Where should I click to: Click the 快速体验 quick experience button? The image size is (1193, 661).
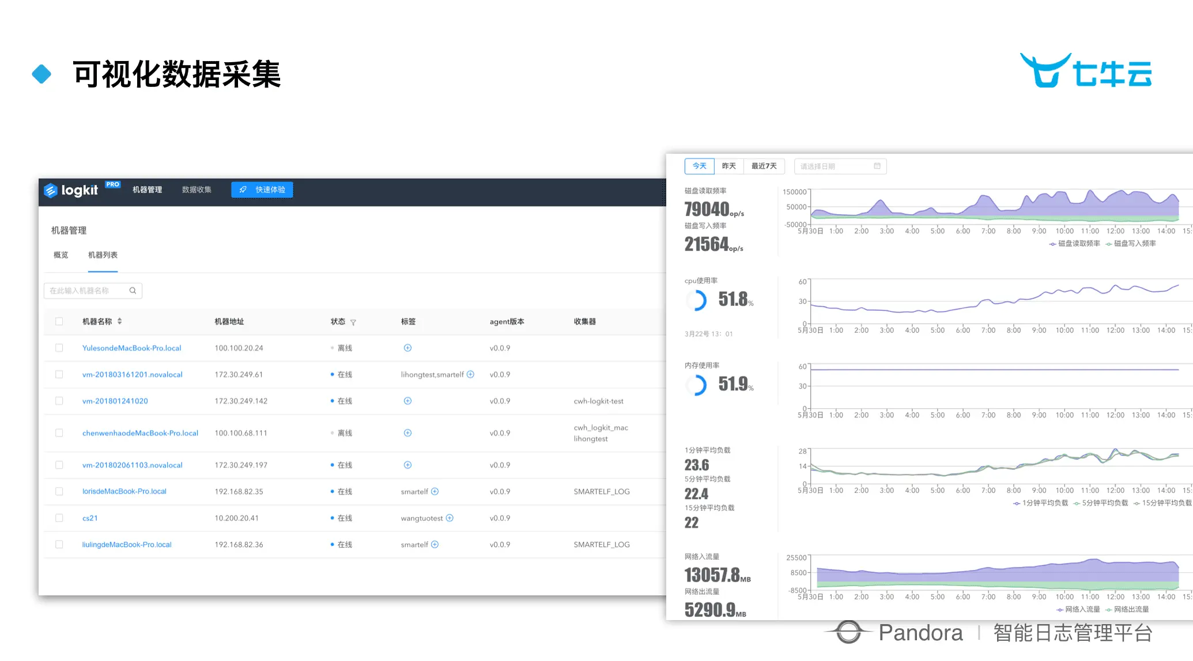262,190
